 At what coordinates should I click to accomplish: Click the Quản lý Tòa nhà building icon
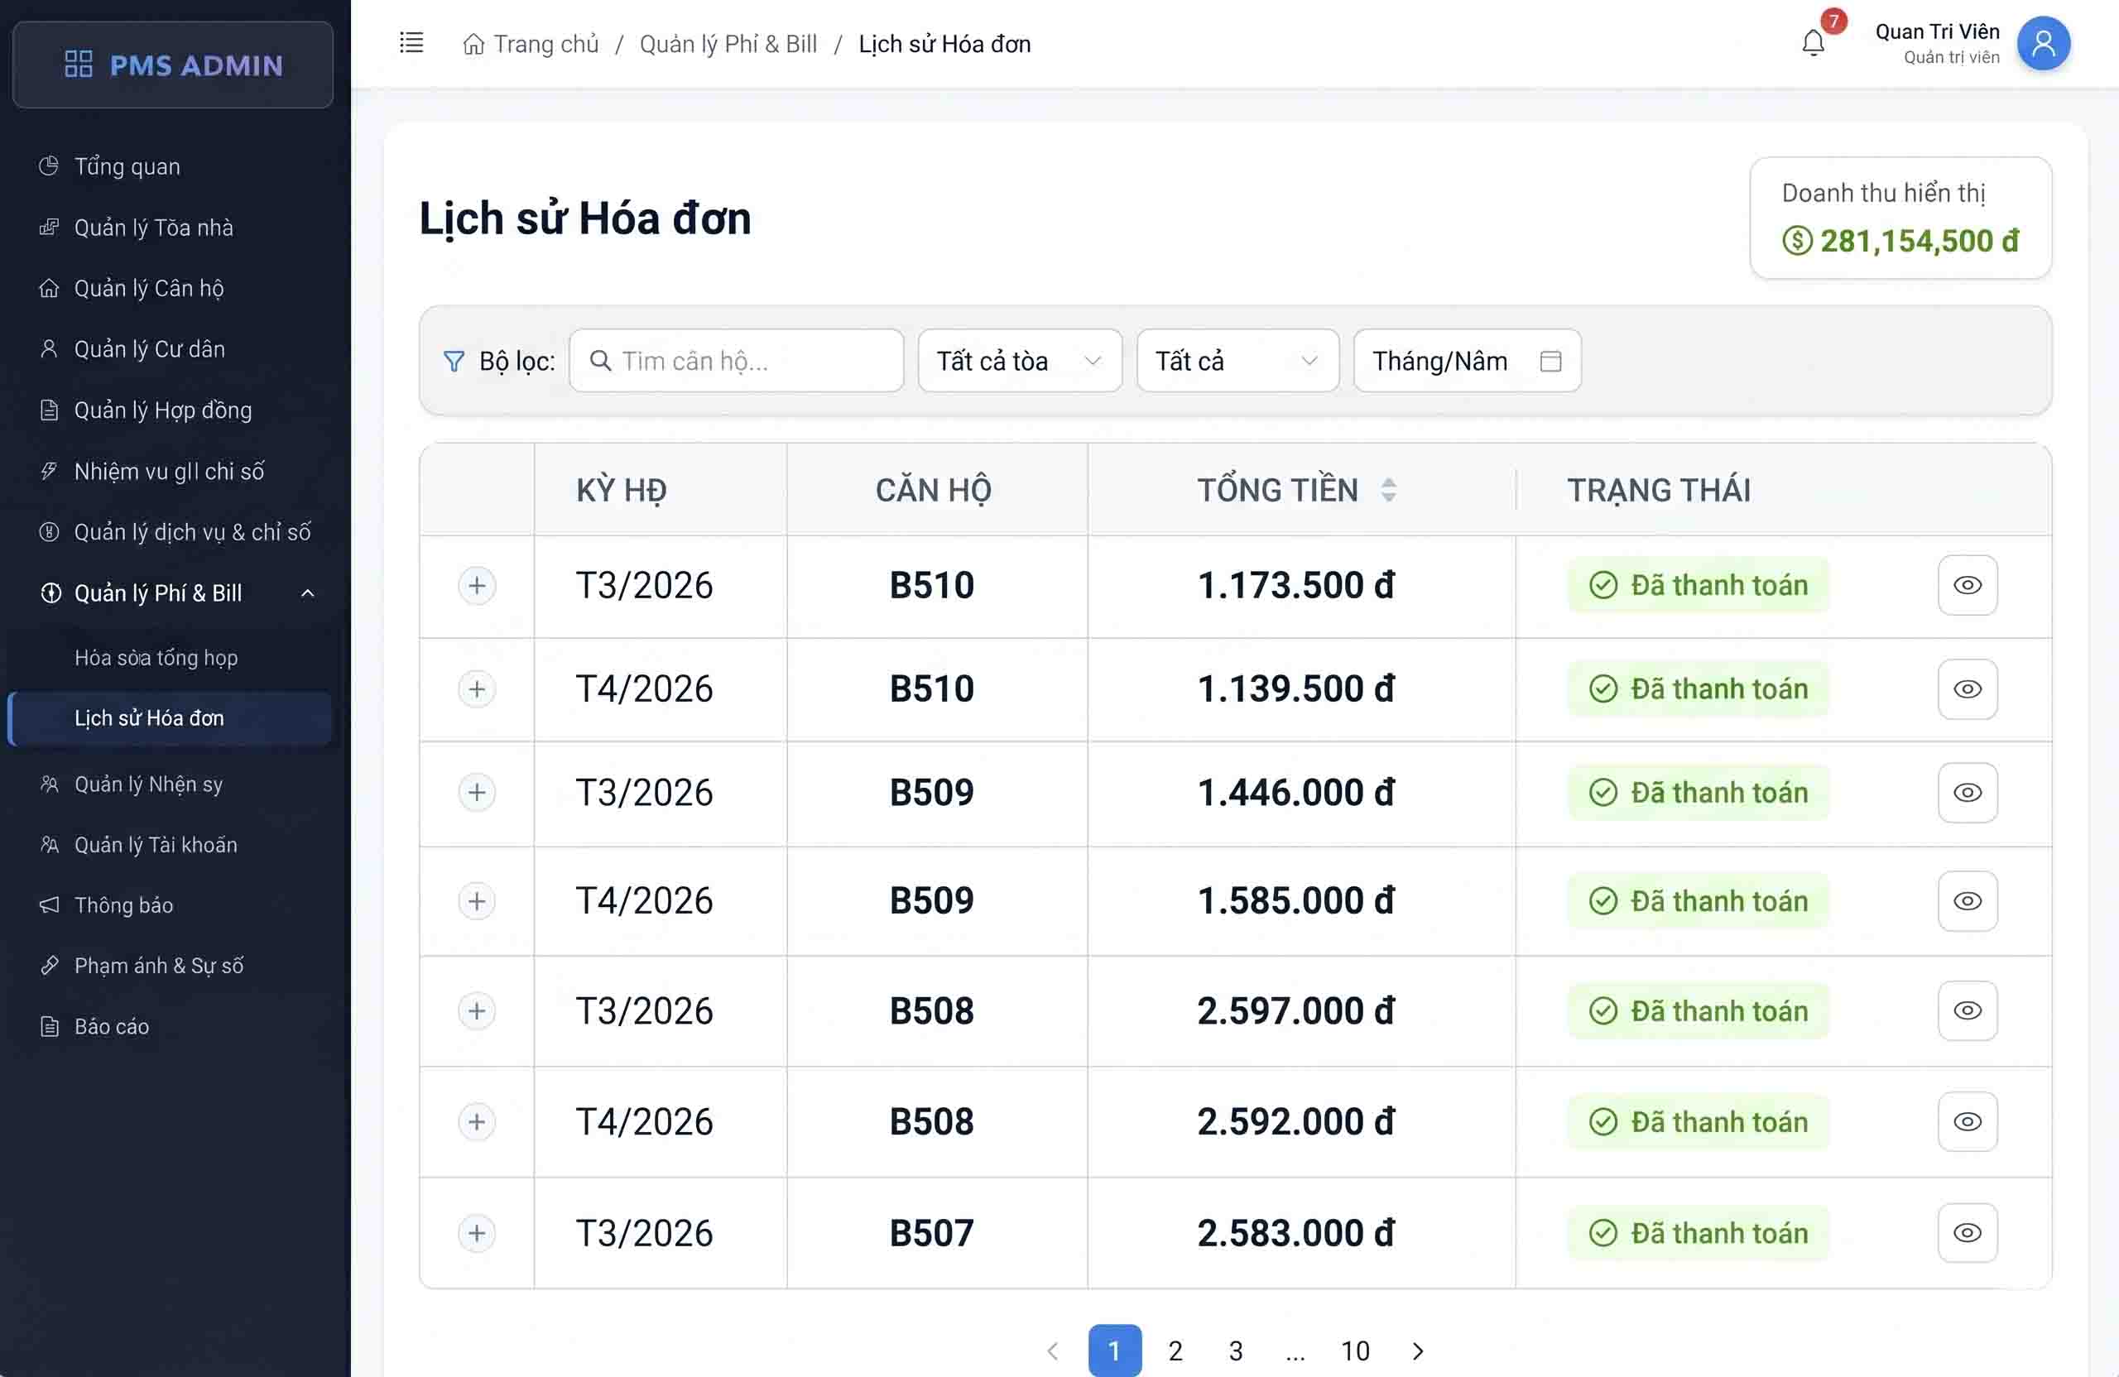coord(49,227)
